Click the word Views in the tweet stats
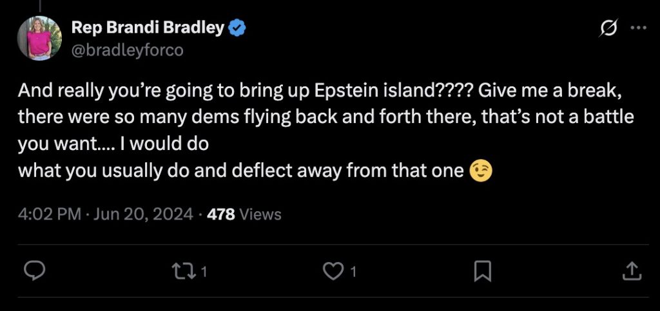 point(260,214)
